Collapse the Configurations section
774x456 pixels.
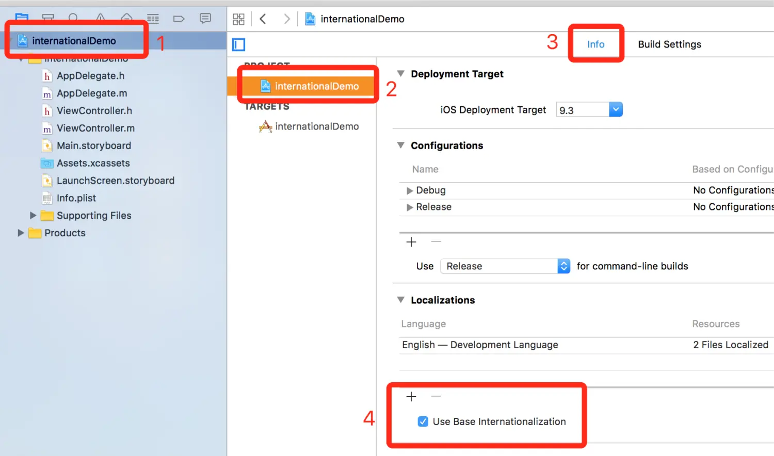(400, 145)
